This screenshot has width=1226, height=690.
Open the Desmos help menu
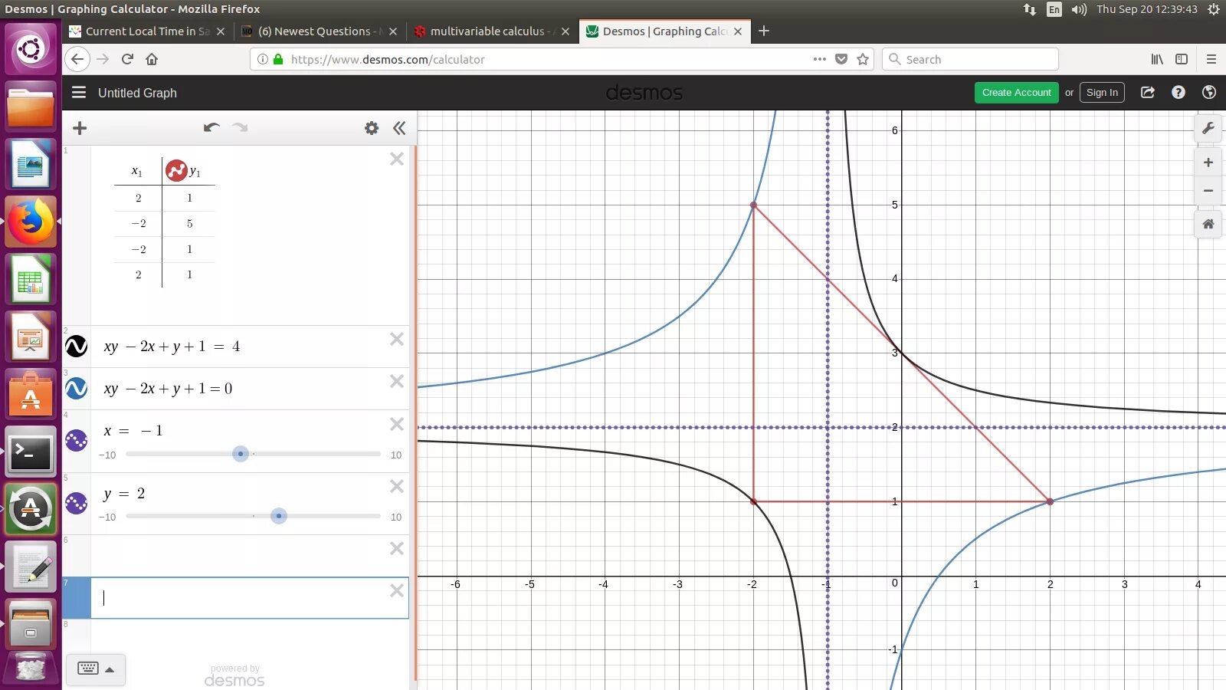(1178, 93)
